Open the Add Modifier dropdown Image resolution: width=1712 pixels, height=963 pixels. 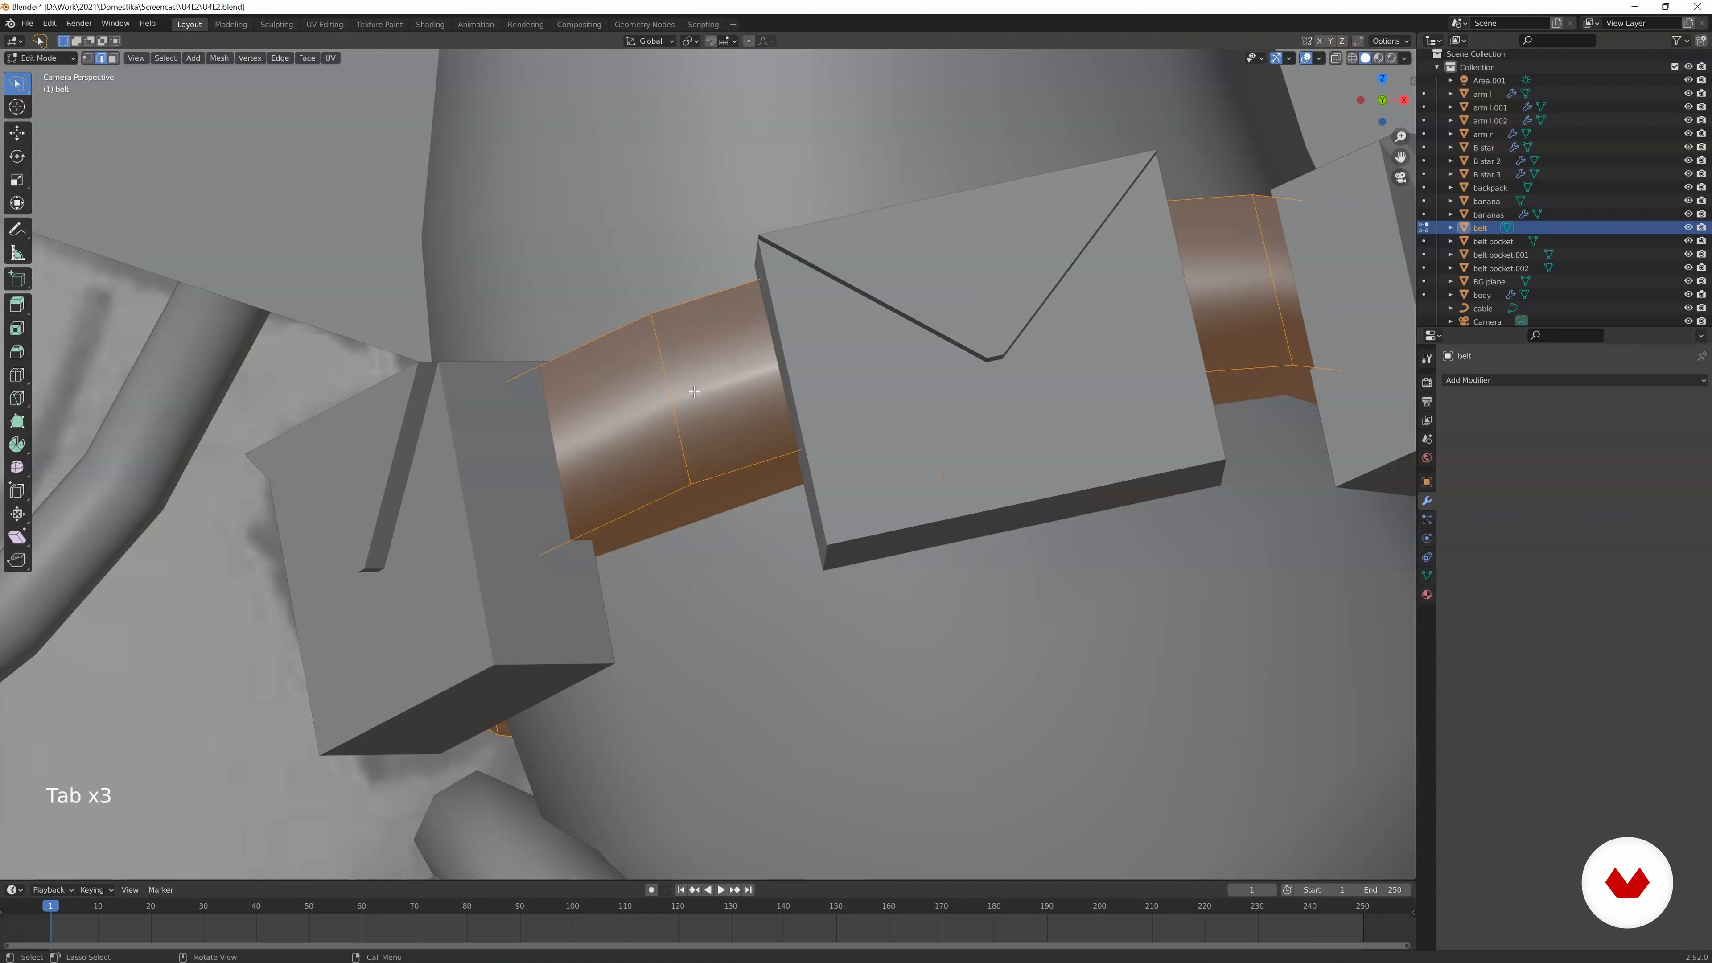tap(1574, 380)
